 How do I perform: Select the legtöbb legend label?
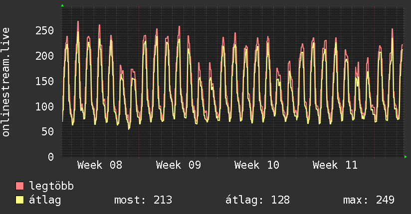click(51, 187)
